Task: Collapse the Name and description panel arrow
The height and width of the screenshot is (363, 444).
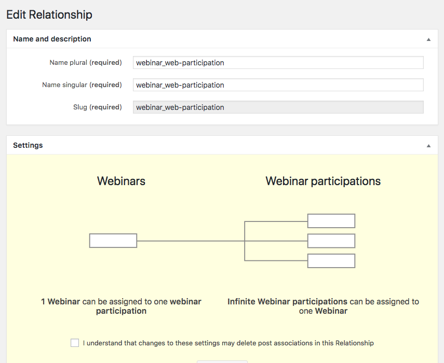Action: pos(428,39)
